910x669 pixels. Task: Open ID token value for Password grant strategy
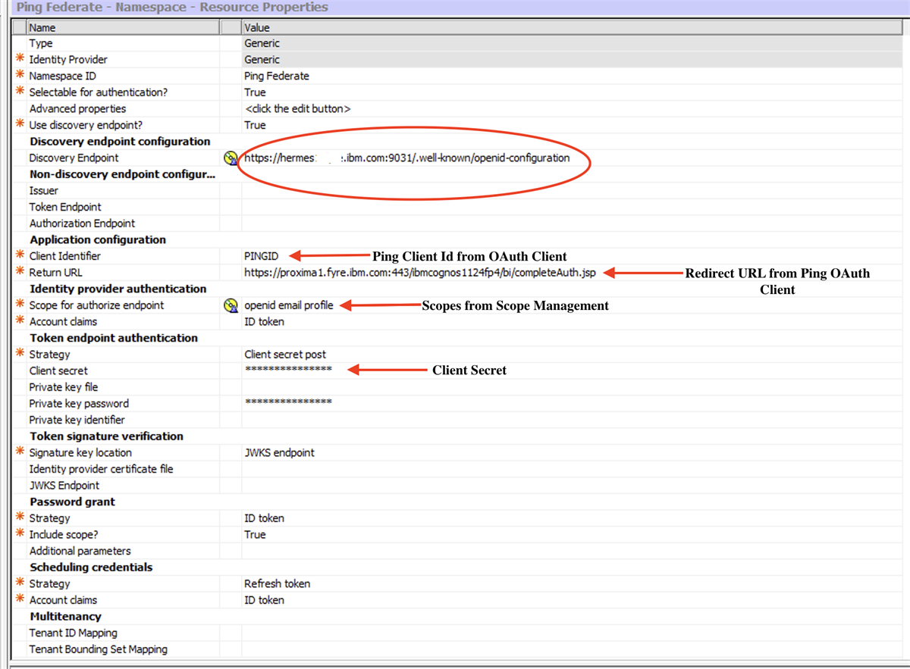pos(264,518)
